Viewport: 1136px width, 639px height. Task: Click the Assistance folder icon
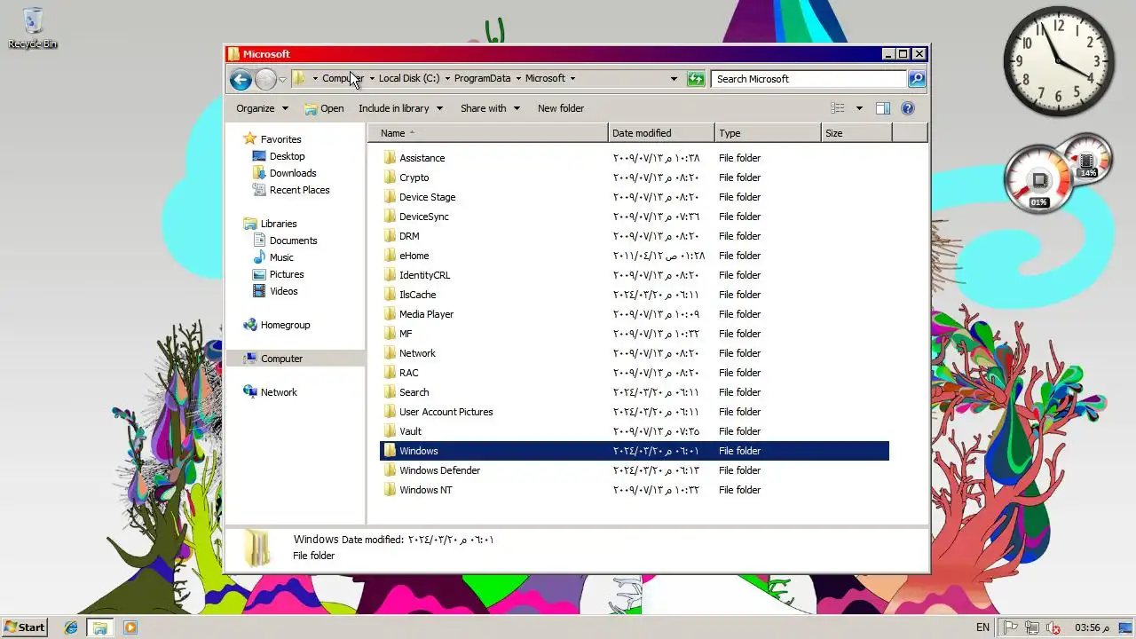coord(389,158)
